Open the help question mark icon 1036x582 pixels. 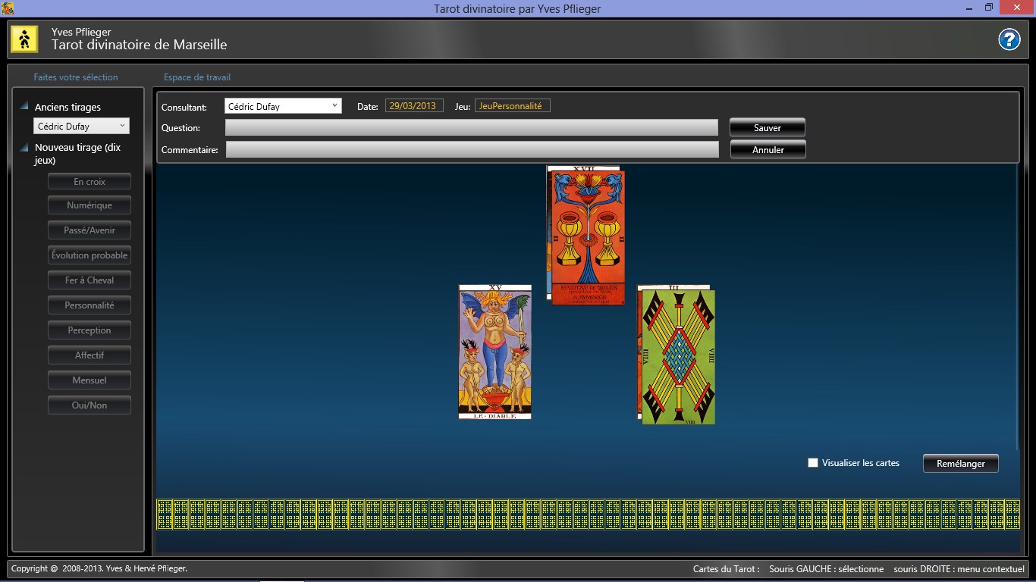click(1009, 39)
